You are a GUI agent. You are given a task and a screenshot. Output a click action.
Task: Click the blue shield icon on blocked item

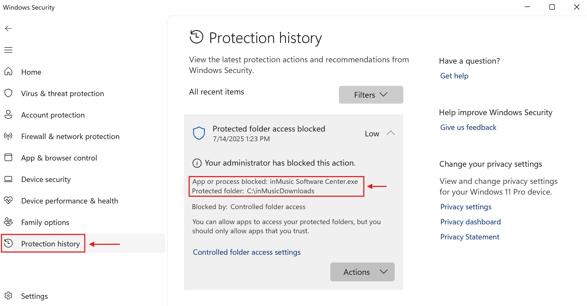click(199, 133)
